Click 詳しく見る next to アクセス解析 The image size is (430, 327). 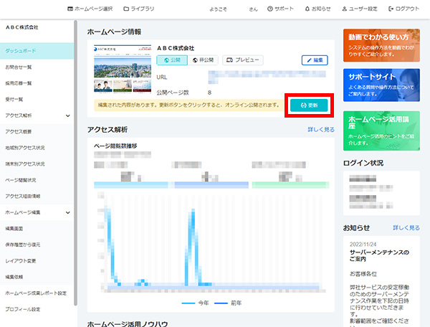tap(320, 130)
